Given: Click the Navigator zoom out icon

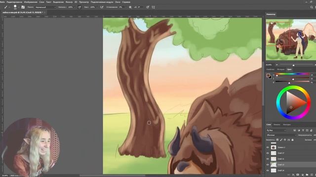Looking at the screenshot, I should click(x=276, y=65).
